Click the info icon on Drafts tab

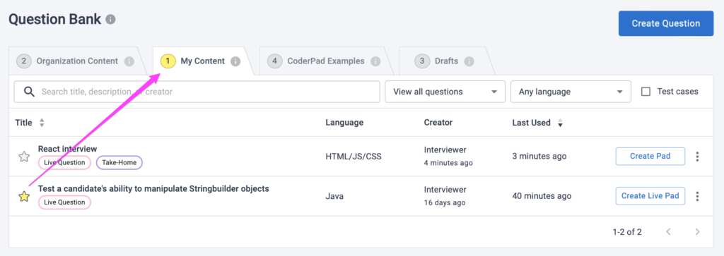tap(469, 61)
